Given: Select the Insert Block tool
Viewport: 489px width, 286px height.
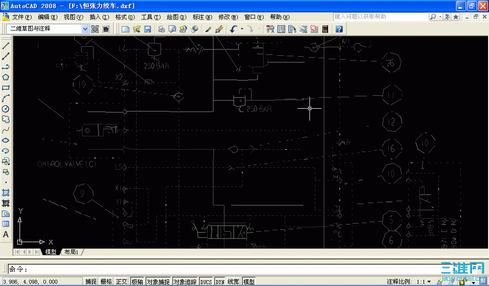Looking at the screenshot, I should (x=6, y=161).
